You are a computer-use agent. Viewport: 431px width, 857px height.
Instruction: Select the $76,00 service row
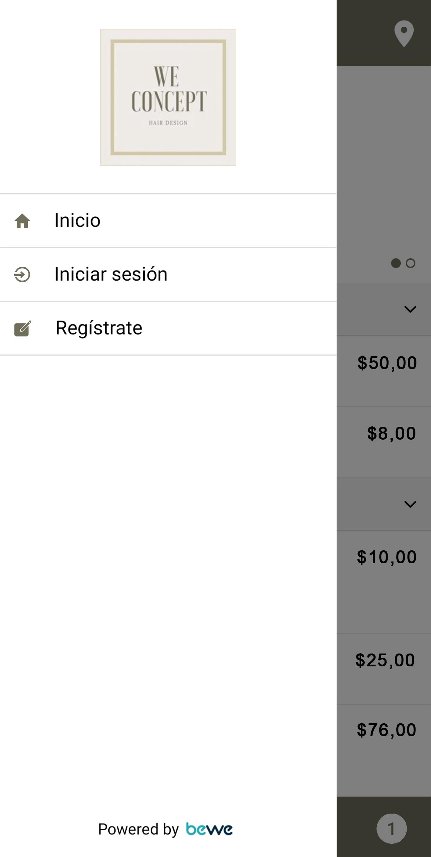pos(384,750)
